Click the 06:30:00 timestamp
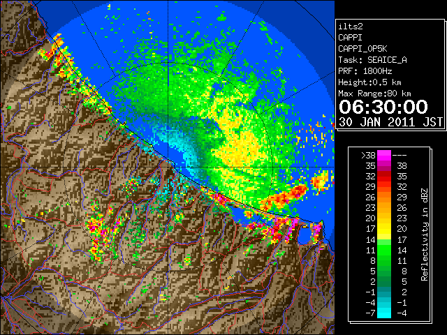Screen dimensions: 447x335 tap(383, 107)
